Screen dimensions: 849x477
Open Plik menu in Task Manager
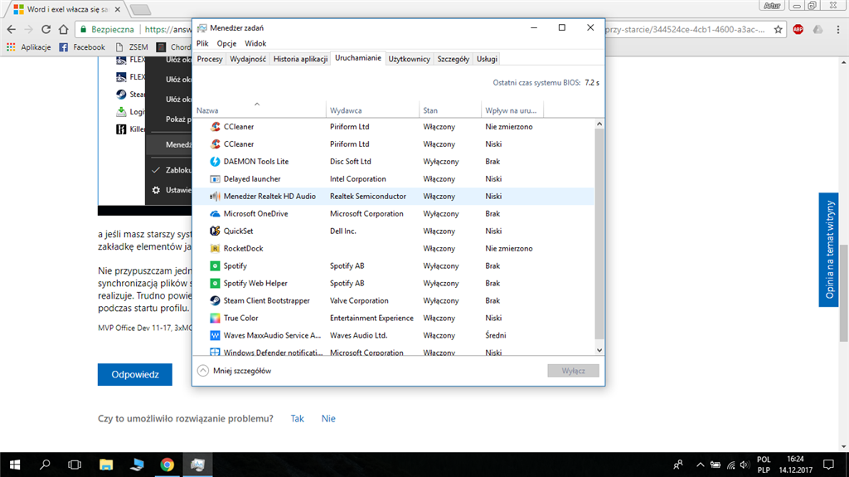click(202, 43)
